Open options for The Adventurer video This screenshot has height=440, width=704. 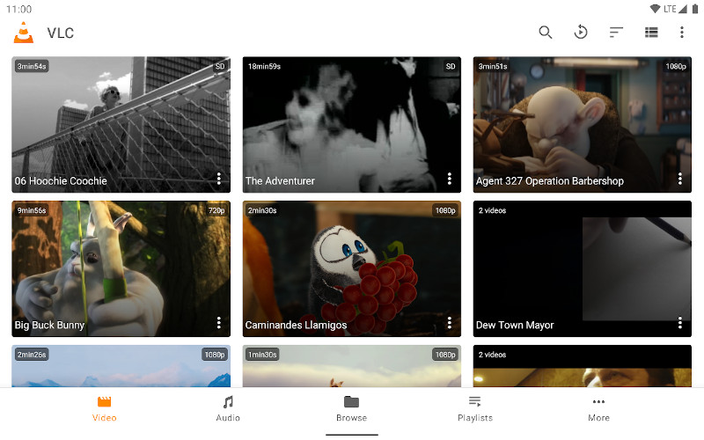click(449, 179)
